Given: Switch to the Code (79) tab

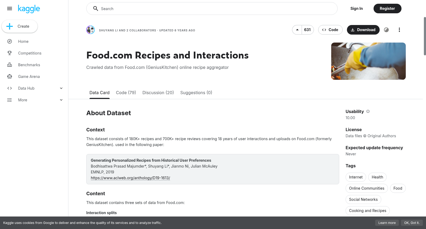Looking at the screenshot, I should click(126, 93).
